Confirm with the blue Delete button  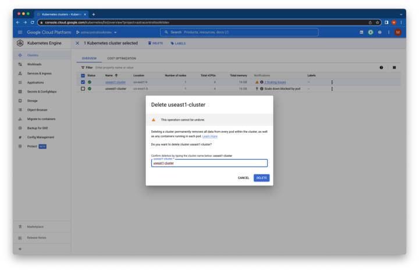point(261,178)
